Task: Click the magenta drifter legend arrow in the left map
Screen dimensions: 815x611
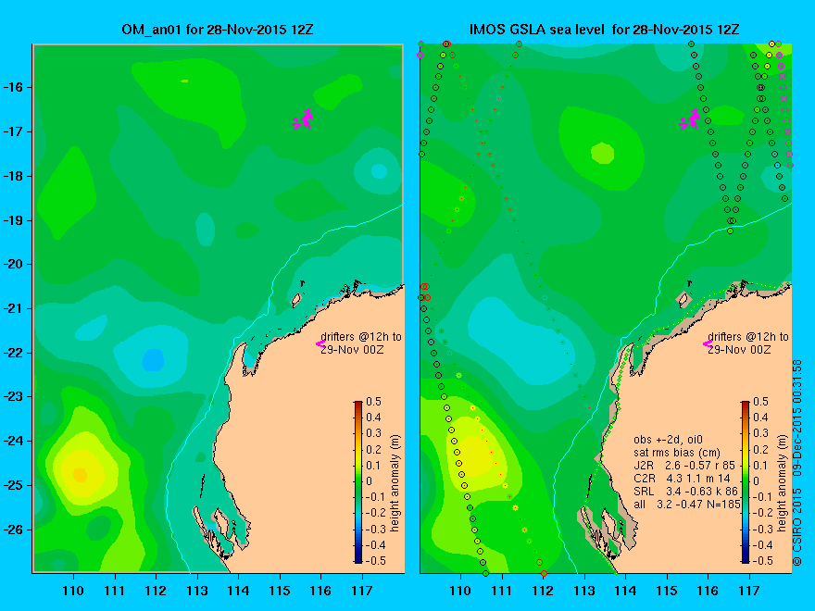Action: point(320,343)
